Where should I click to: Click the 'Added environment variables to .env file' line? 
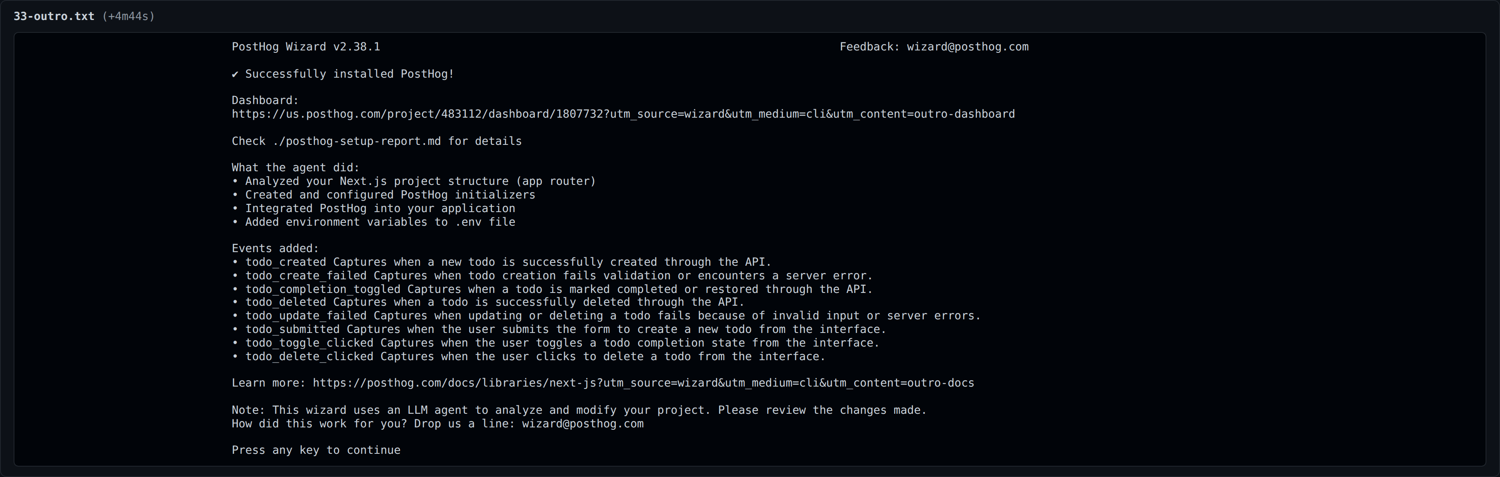point(373,222)
